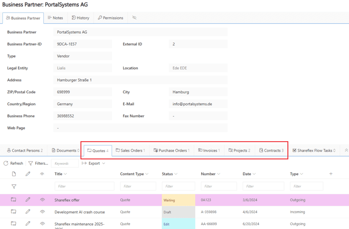The image size is (349, 229).
Task: Focus the Keywords search box
Action: (x=65, y=163)
